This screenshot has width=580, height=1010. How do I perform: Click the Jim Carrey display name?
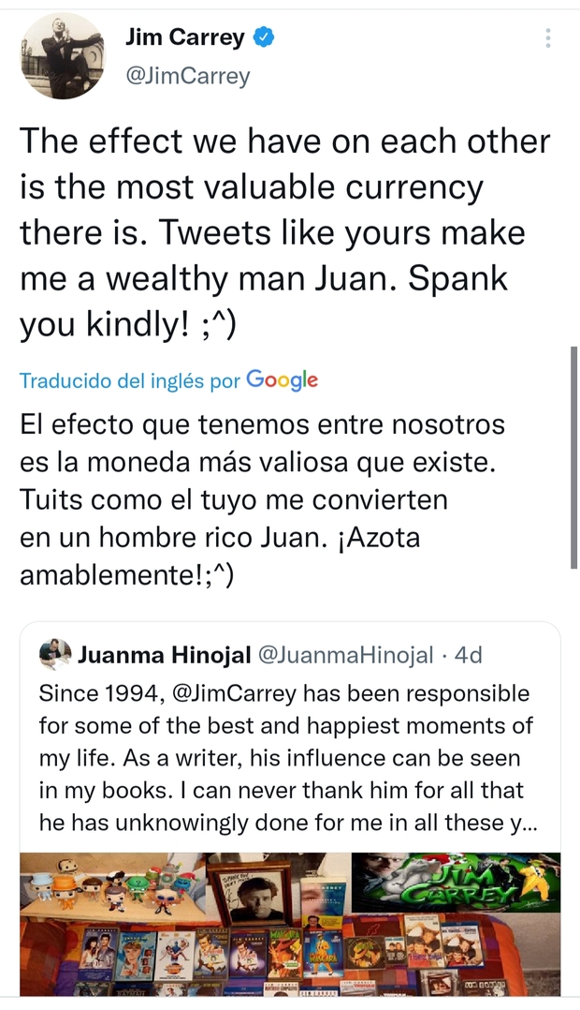[x=184, y=38]
